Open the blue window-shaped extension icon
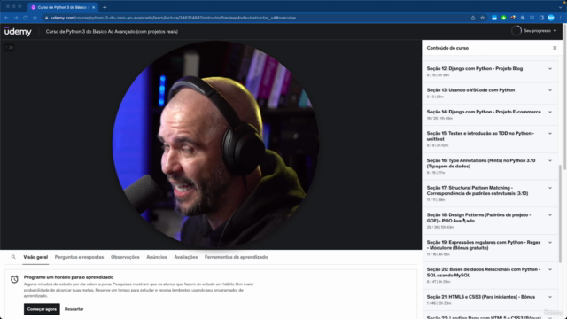Screen dimensions: 567x319 coord(494,18)
